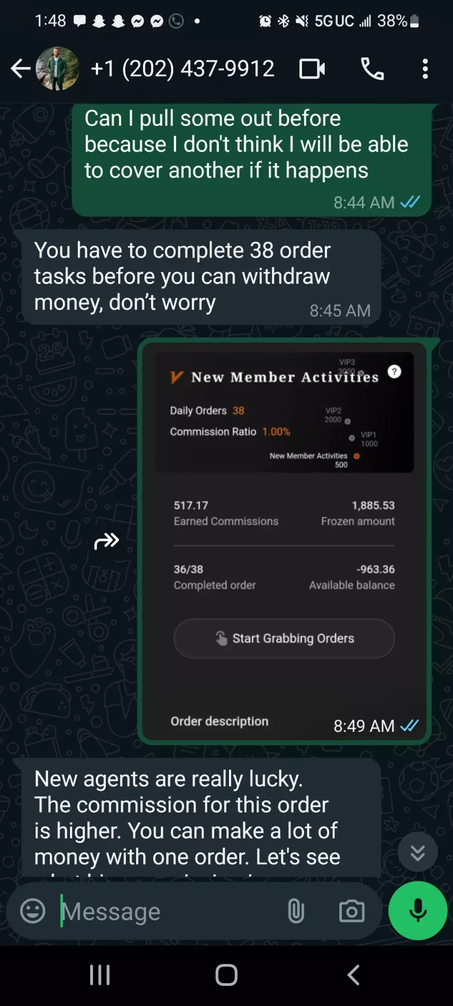Tap the paperclip attachment icon
The width and height of the screenshot is (453, 1006).
pos(296,911)
